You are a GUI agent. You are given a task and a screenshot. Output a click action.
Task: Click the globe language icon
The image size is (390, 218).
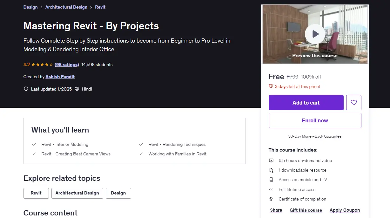(x=77, y=89)
